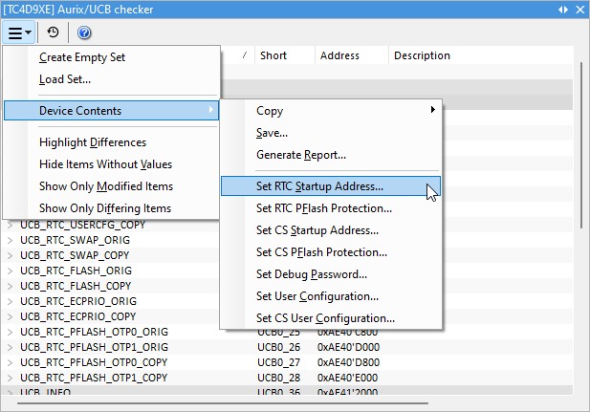Image resolution: width=590 pixels, height=412 pixels.
Task: Expand UCB_RTC_FLASH_COPY tree node
Action: click(x=11, y=286)
